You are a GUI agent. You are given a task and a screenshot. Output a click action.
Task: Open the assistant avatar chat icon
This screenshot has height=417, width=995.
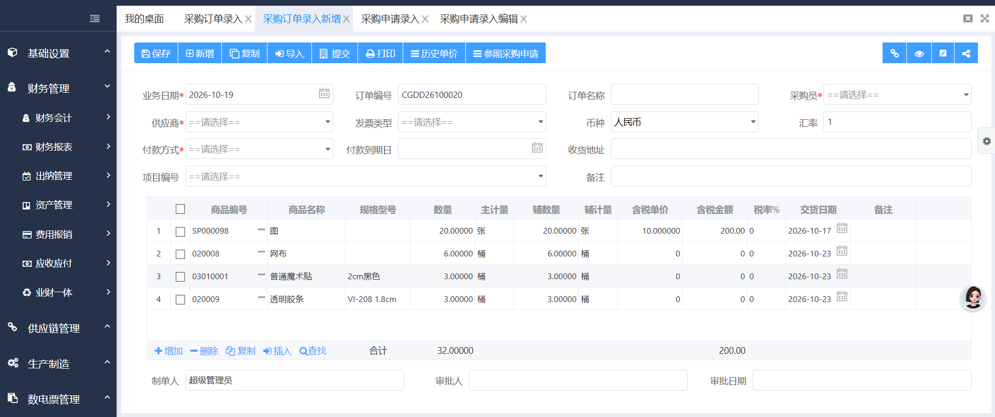coord(973,298)
